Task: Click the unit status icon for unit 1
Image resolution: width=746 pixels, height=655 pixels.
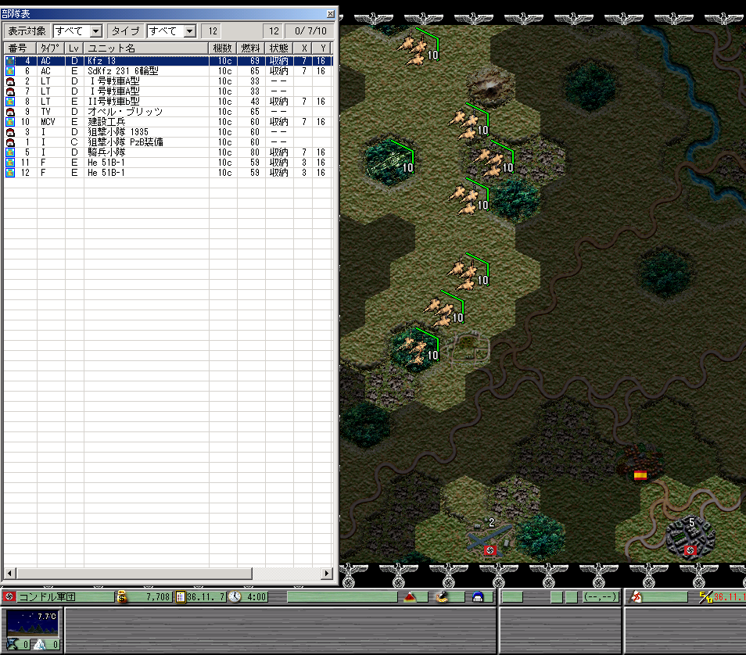Action: [10, 142]
